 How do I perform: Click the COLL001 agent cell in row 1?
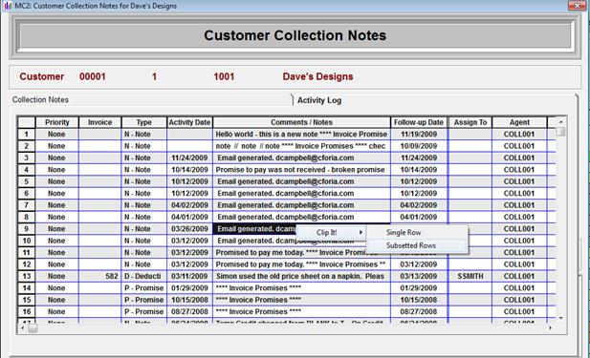click(x=519, y=134)
